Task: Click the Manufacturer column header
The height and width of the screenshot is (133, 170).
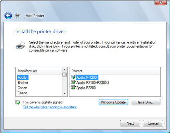Action: (39, 71)
